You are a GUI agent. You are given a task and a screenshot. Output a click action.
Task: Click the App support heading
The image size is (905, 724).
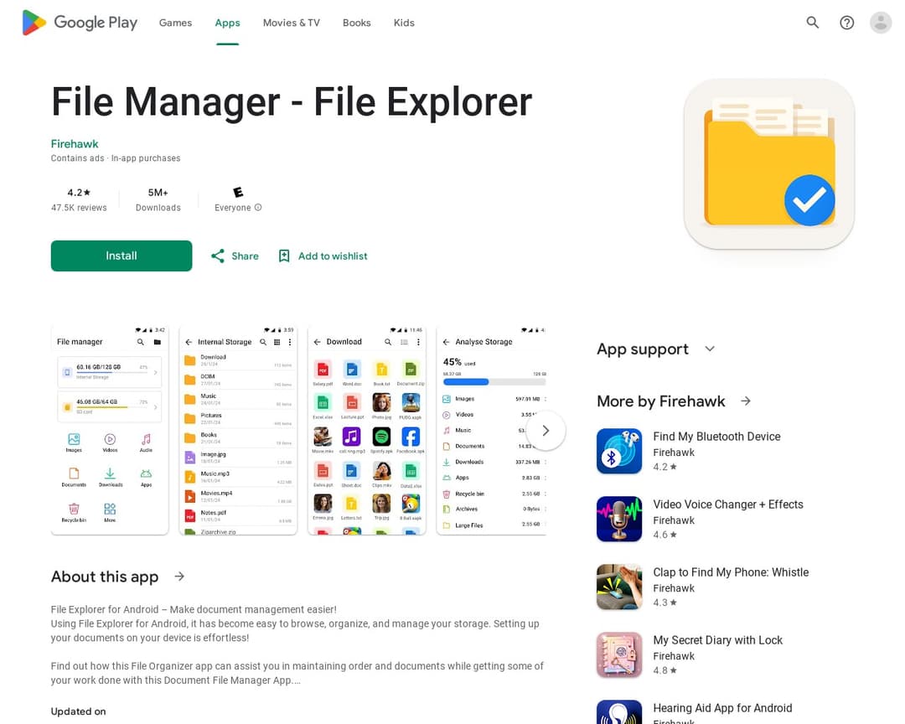coord(643,349)
